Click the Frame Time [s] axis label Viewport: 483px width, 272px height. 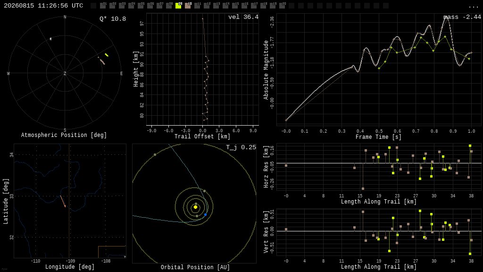[x=379, y=136]
